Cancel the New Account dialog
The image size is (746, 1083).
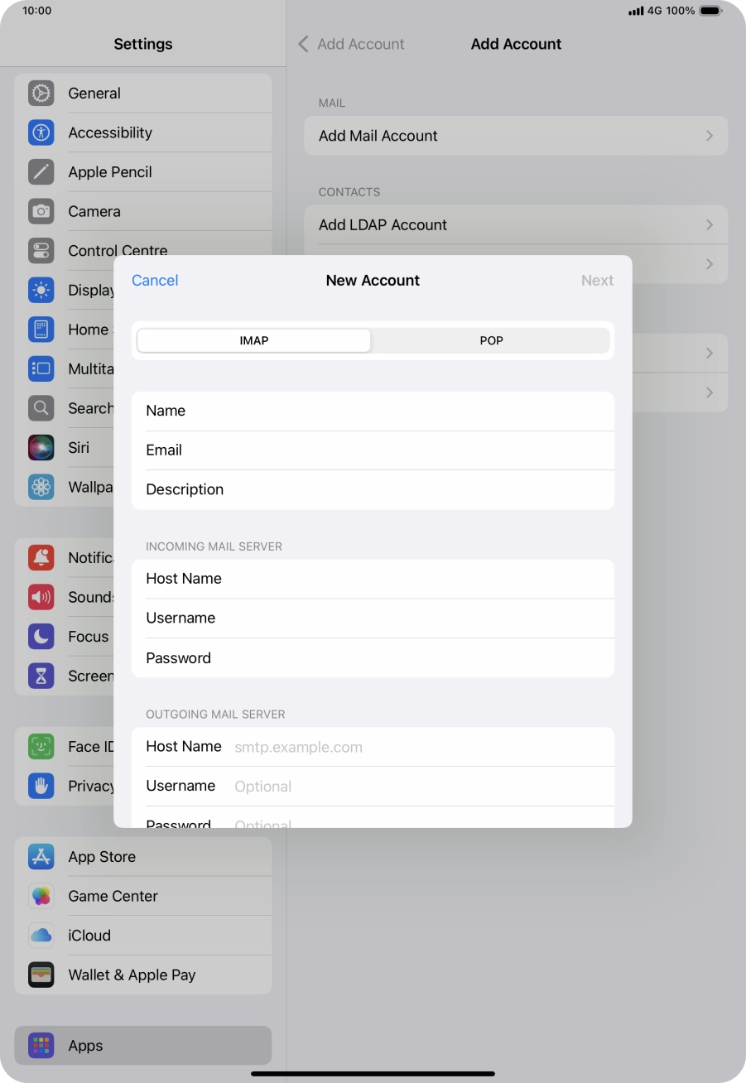(155, 281)
